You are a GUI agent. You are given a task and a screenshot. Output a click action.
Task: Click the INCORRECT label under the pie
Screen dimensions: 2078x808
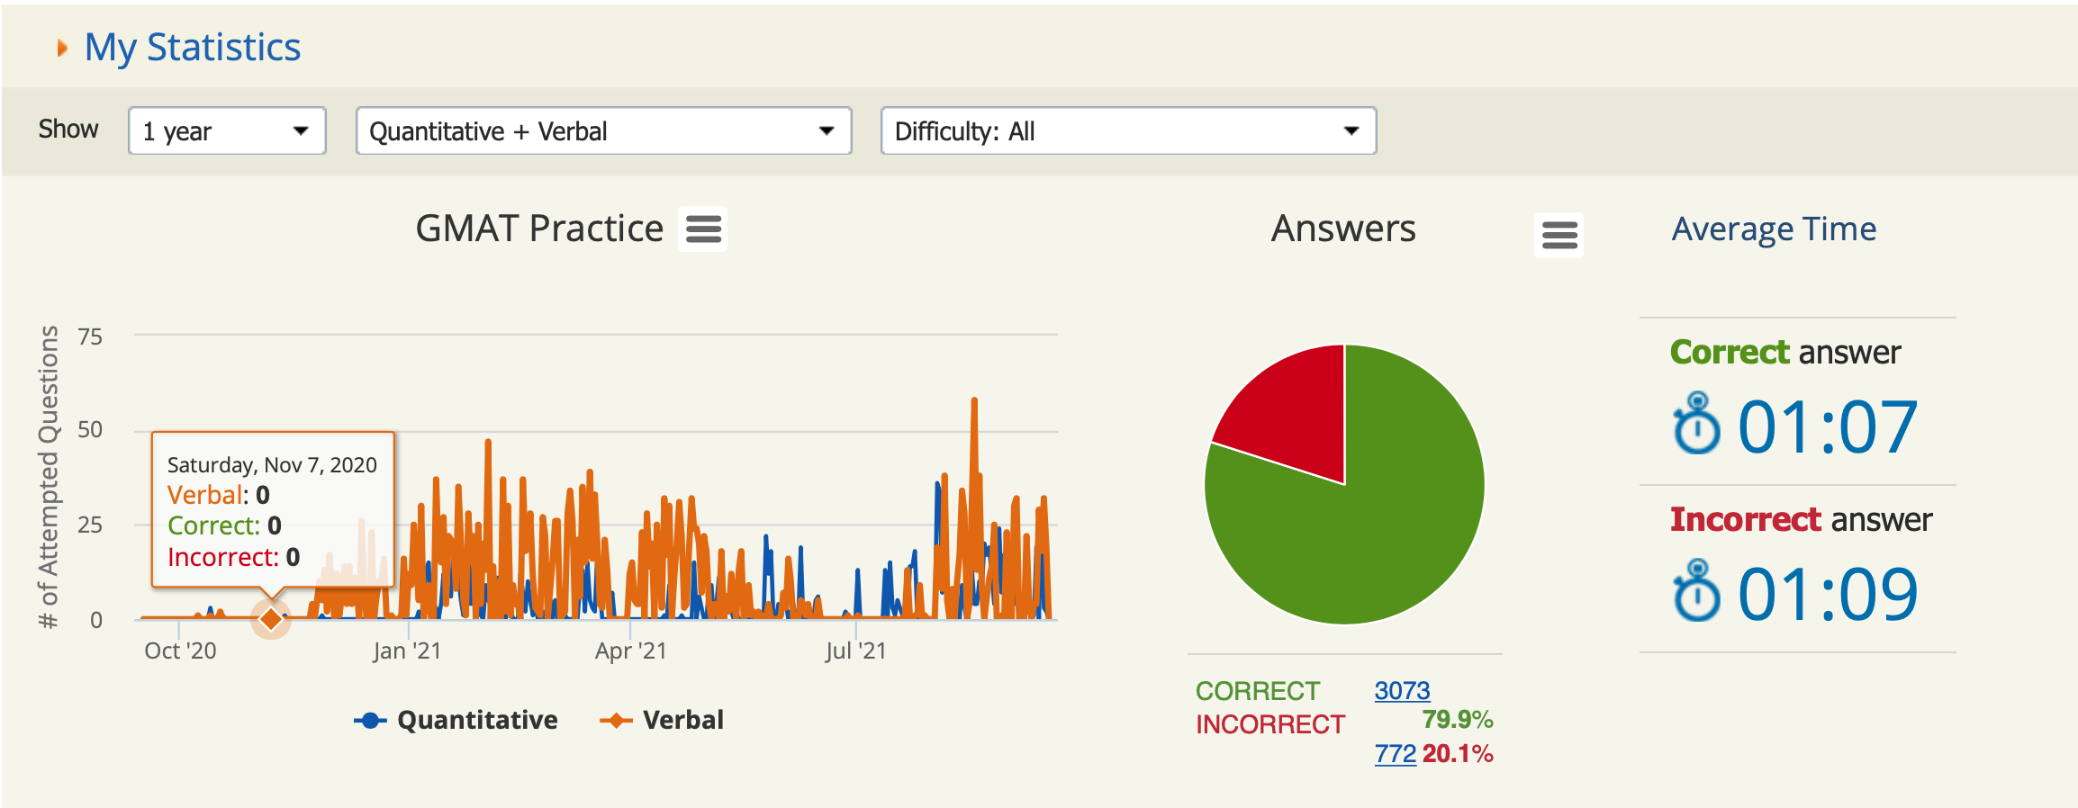point(1269,724)
